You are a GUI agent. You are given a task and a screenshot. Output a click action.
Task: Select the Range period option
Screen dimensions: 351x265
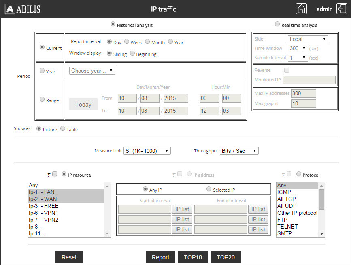pyautogui.click(x=42, y=100)
